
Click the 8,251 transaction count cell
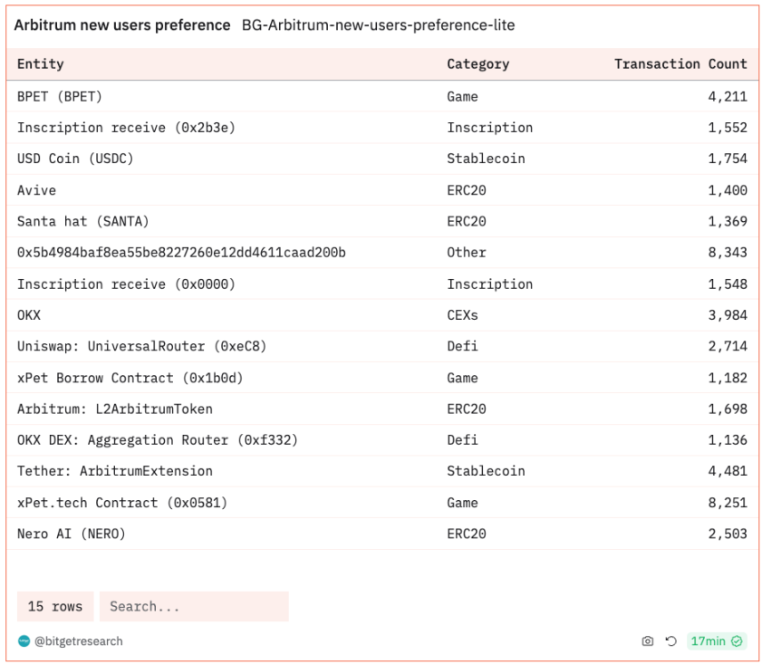(727, 503)
